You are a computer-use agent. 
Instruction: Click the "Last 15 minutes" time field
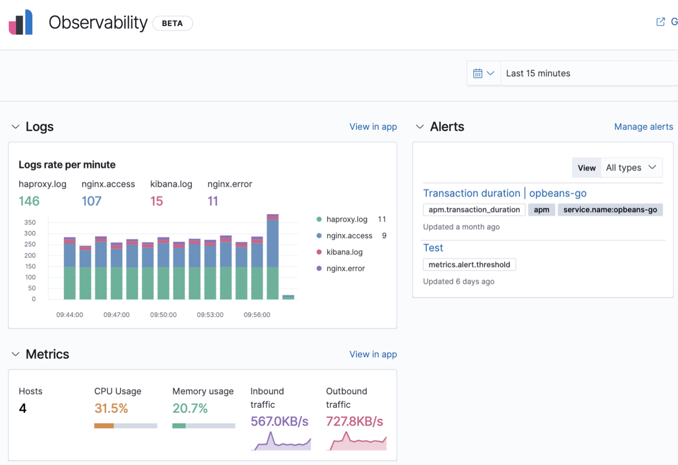[539, 72]
